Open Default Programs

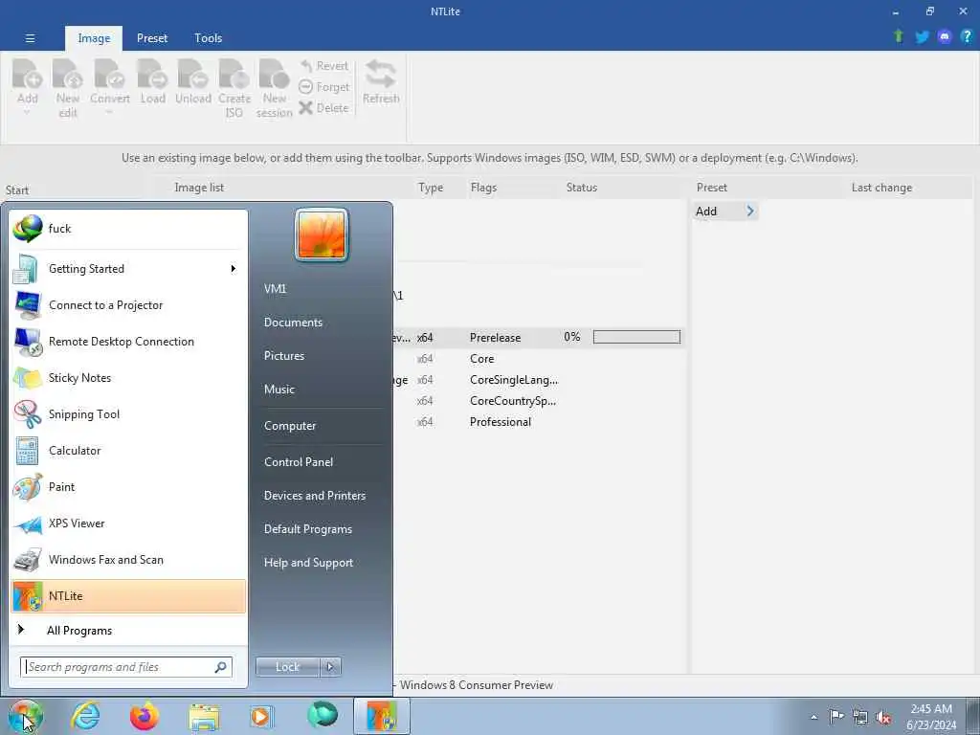tap(307, 529)
